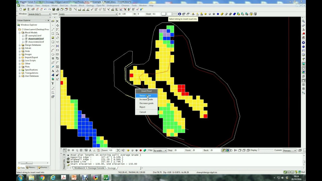Image resolution: width=322 pixels, height=181 pixels.
Task: Click the blue R icon on right toolbar
Action: click(x=303, y=42)
